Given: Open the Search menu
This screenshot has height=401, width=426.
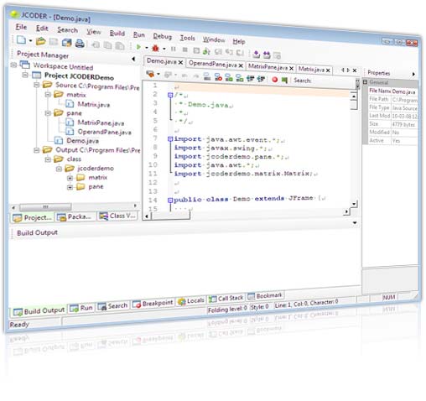Looking at the screenshot, I should coord(67,30).
